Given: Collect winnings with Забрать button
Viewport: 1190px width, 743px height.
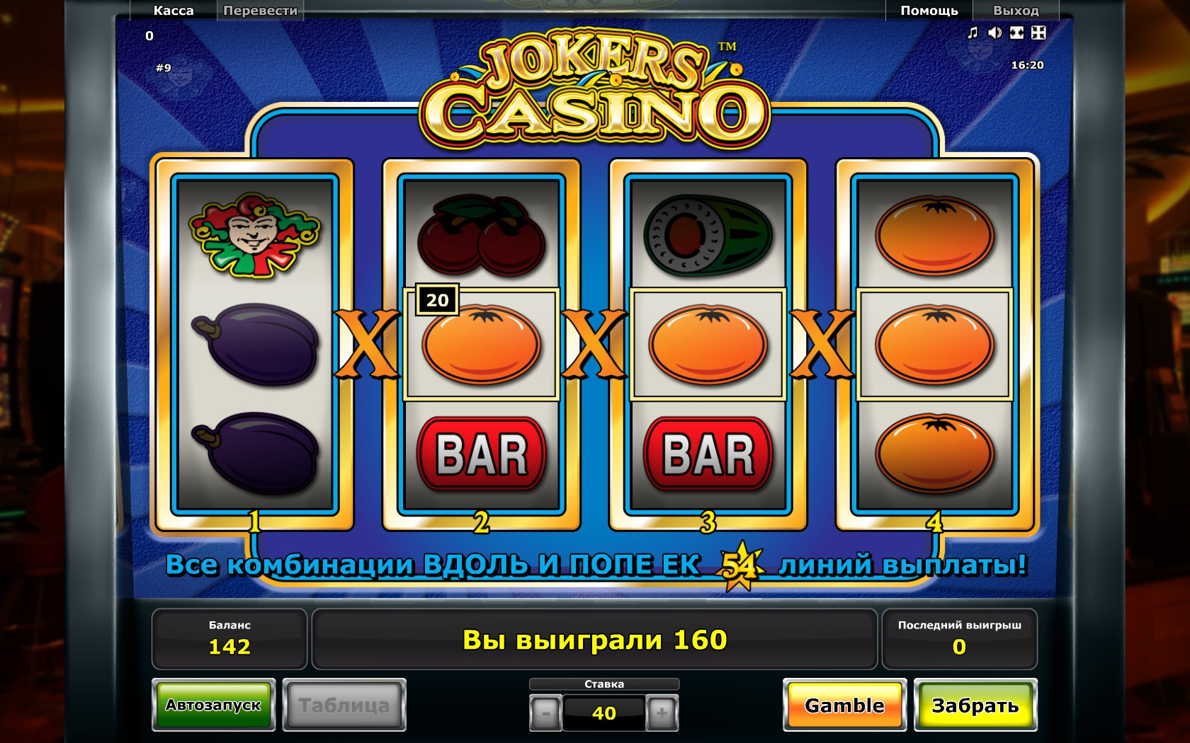Looking at the screenshot, I should [x=975, y=705].
